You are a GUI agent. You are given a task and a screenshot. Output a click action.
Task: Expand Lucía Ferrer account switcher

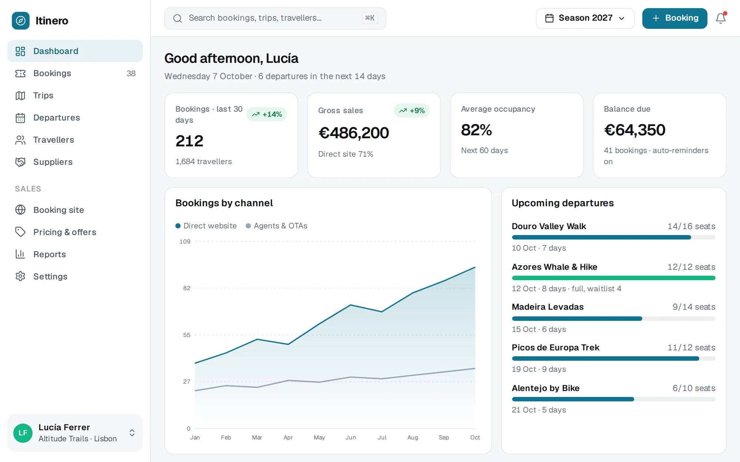click(75, 433)
